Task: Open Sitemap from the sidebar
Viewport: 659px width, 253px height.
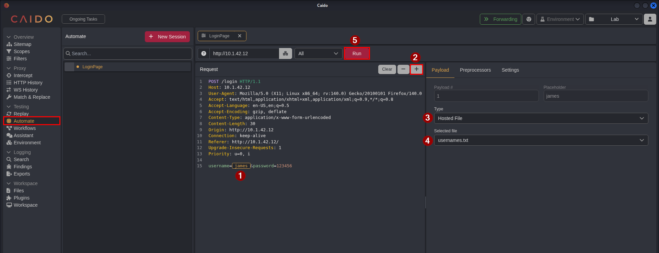Action: pos(22,44)
